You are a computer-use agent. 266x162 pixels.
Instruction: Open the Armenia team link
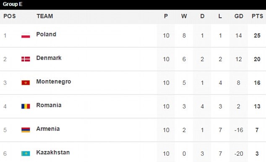click(48, 129)
